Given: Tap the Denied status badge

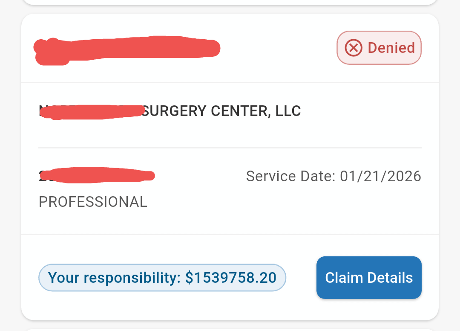Looking at the screenshot, I should 379,48.
